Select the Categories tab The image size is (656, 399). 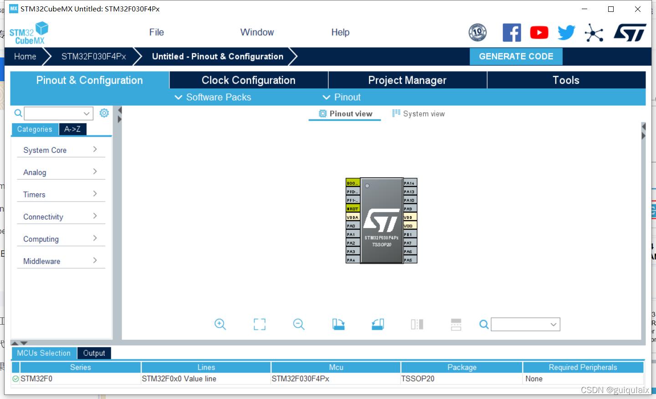click(35, 129)
